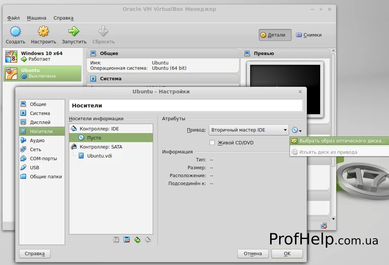389x265 pixels.
Task: Click scrollbar down arrow in manager window
Action: coord(333,219)
